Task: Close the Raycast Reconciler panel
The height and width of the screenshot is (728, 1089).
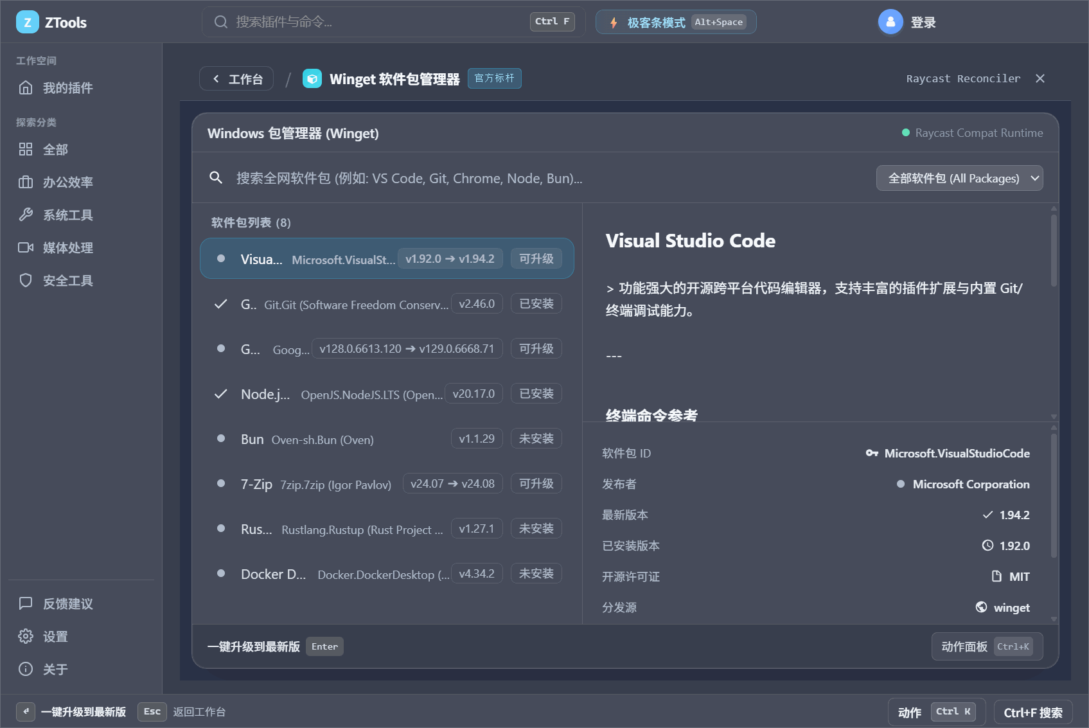Action: click(1040, 78)
